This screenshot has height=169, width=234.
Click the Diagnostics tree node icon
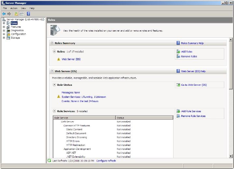pos(8,31)
